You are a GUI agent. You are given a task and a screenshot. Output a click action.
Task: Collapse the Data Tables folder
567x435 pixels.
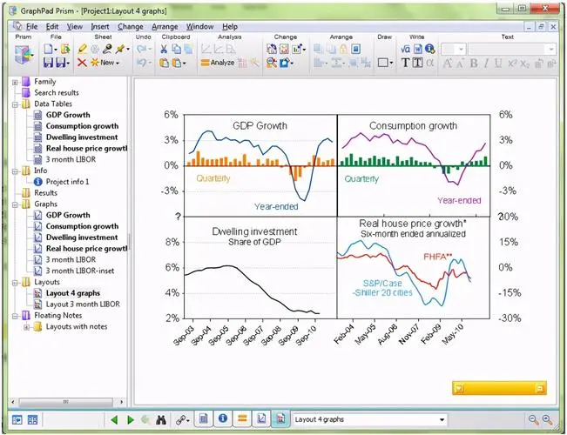15,104
